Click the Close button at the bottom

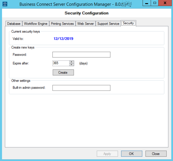tap(156, 154)
